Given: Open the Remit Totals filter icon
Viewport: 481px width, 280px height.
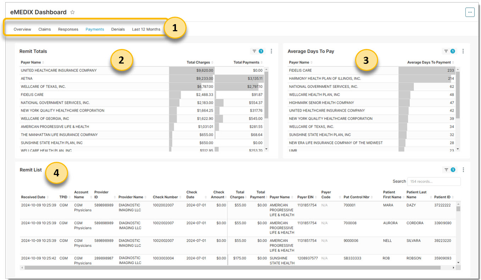Looking at the screenshot, I should [254, 51].
